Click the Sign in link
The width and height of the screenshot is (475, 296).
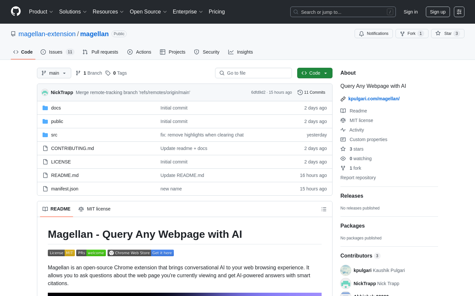tap(411, 12)
